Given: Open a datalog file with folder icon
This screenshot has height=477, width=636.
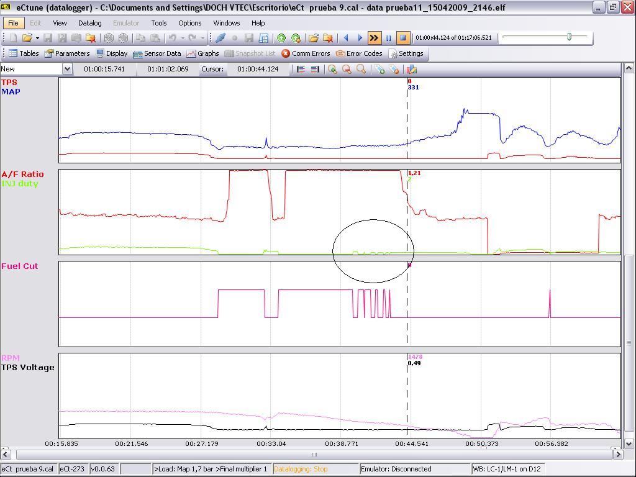Looking at the screenshot, I should [x=313, y=38].
